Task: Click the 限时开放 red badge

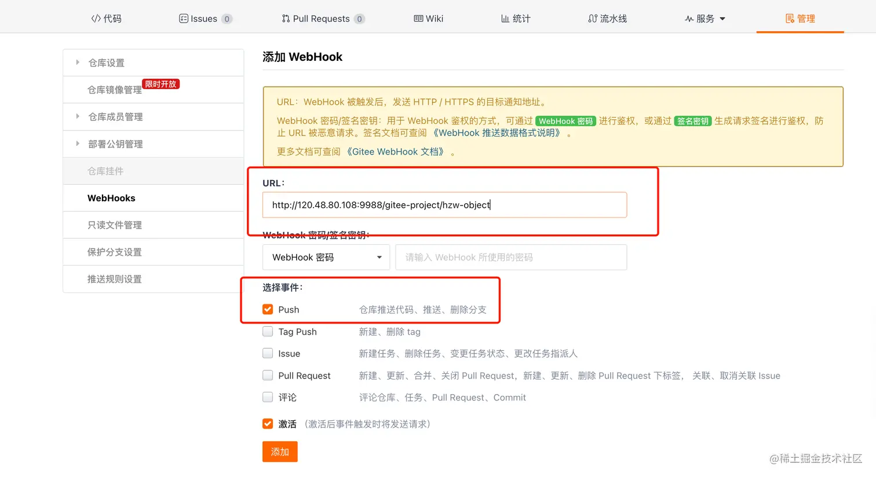Action: point(161,84)
